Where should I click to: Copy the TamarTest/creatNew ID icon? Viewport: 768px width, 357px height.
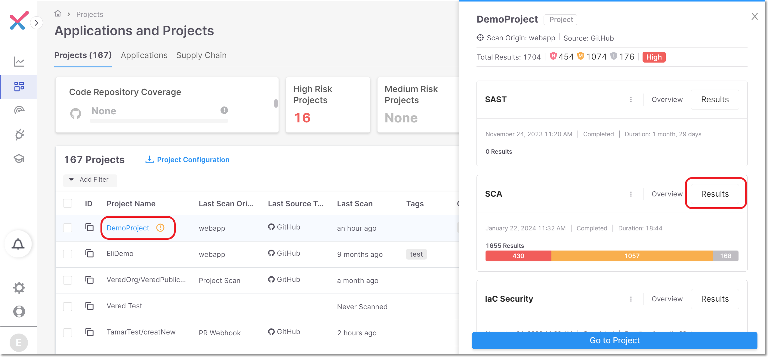point(89,332)
